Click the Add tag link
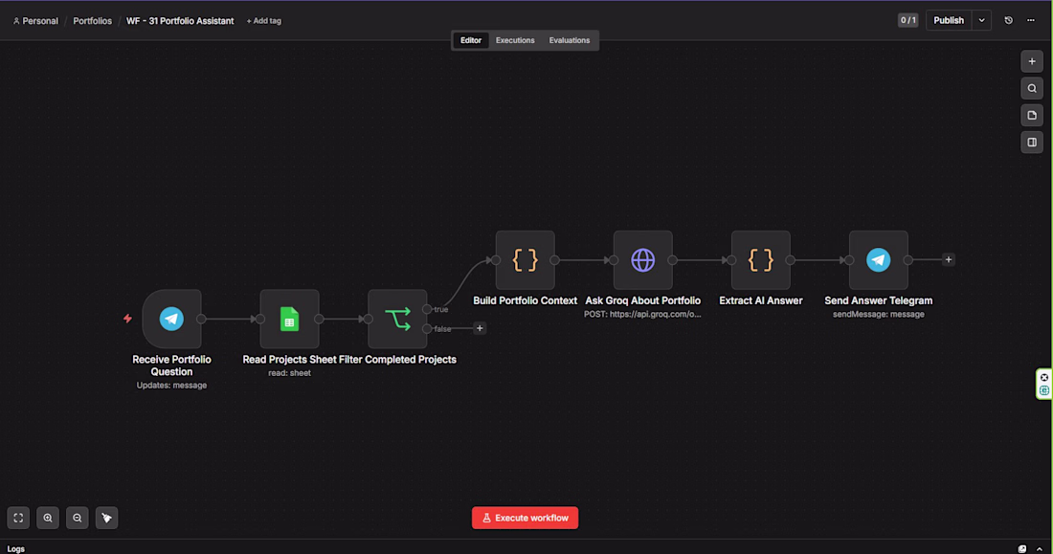The height and width of the screenshot is (554, 1053). coord(264,21)
